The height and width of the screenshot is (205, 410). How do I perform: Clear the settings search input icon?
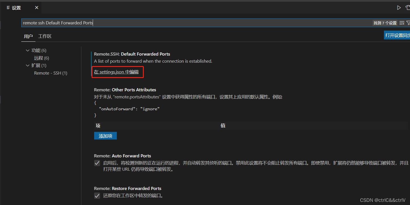[402, 23]
